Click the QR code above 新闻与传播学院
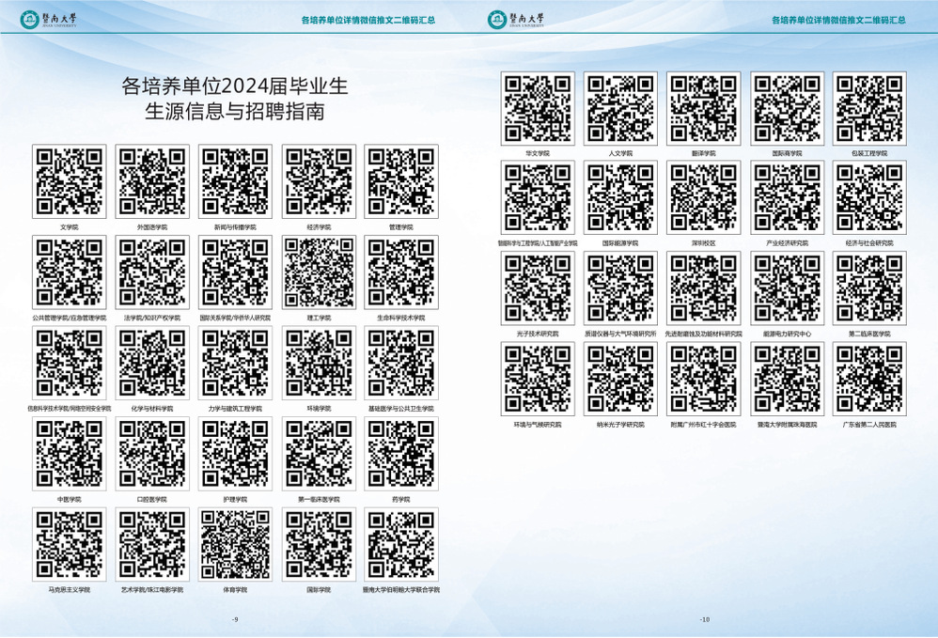Screen dimensions: 938x638 pyautogui.click(x=235, y=181)
